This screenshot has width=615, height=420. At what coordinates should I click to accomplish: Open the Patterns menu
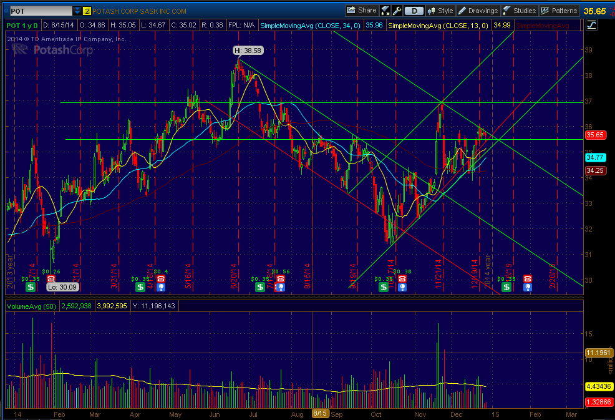pos(559,11)
